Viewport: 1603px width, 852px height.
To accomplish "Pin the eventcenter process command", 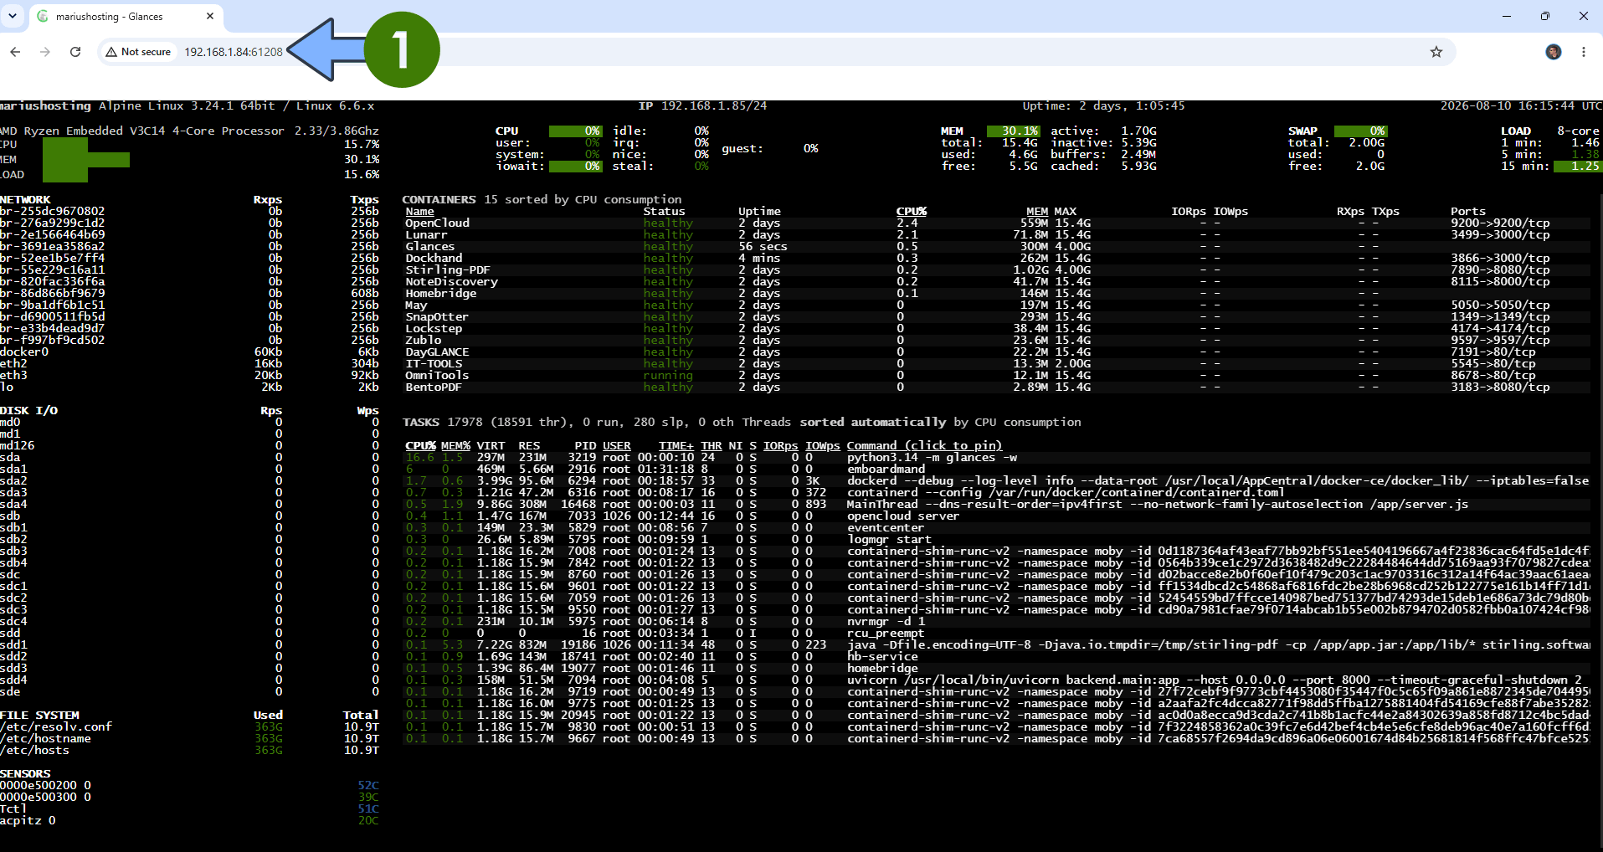I will [886, 528].
